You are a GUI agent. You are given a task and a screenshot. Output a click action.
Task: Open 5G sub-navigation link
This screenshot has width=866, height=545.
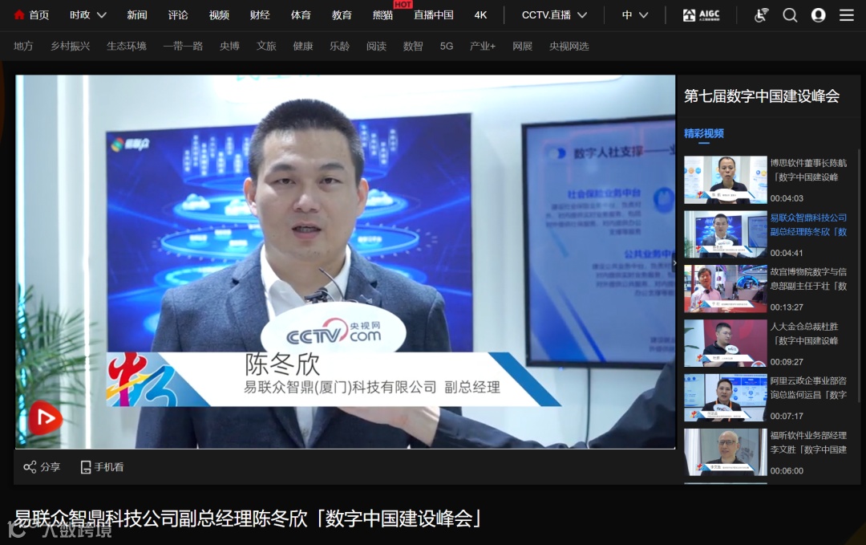pos(447,46)
